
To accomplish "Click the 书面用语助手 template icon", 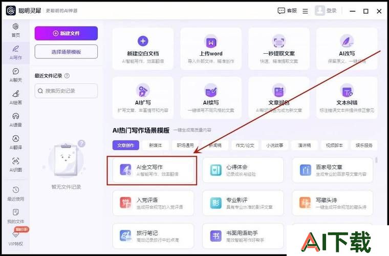I will coord(215,236).
